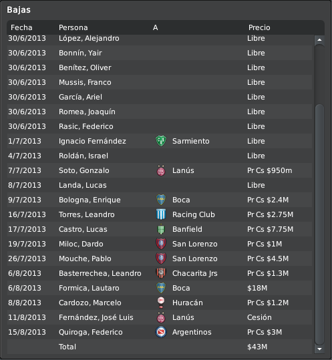The image size is (332, 360).
Task: Click the Argentinos club badge
Action: 161,332
